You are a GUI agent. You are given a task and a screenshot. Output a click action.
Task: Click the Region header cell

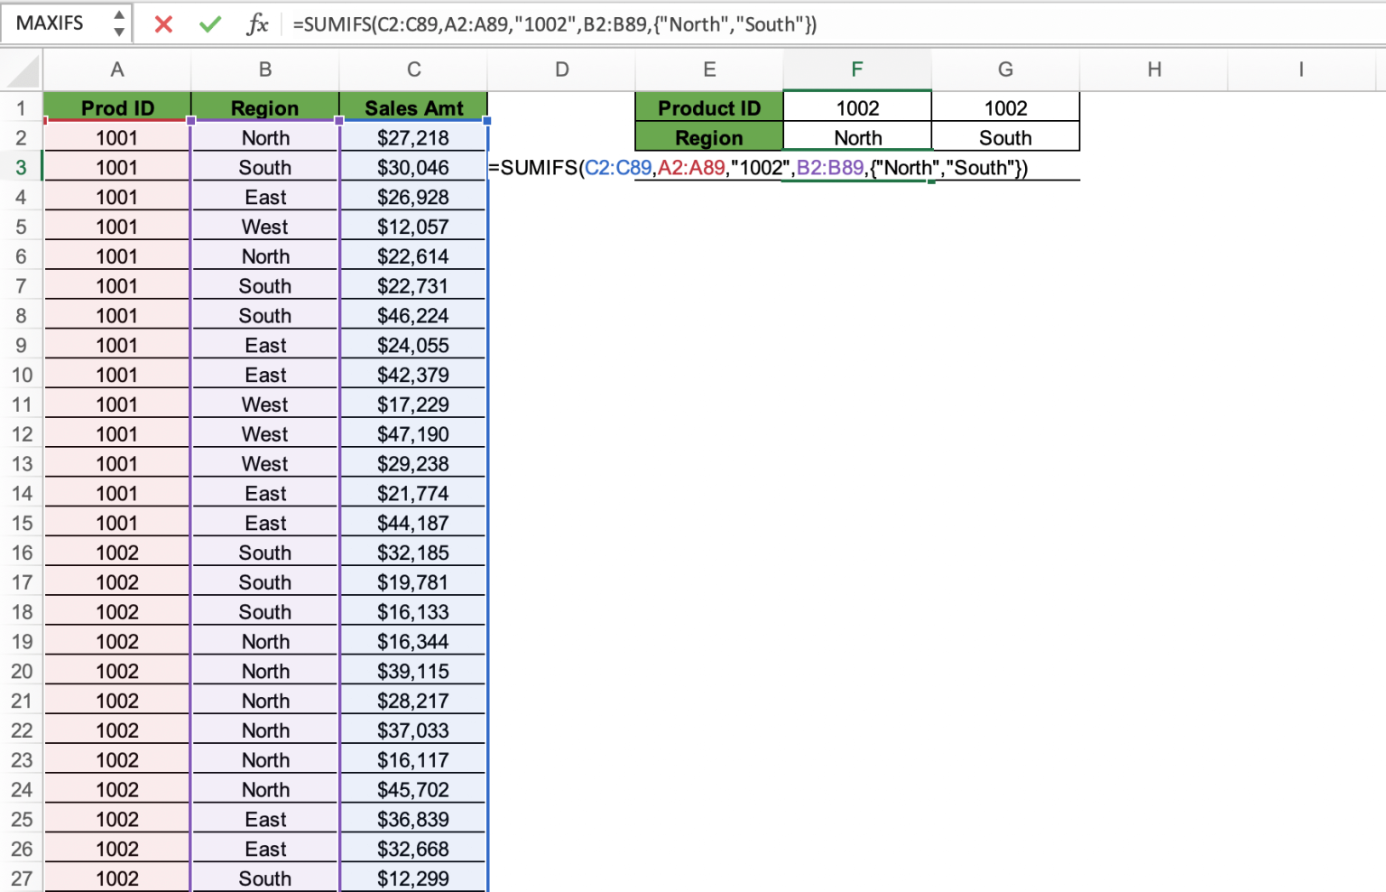point(264,107)
